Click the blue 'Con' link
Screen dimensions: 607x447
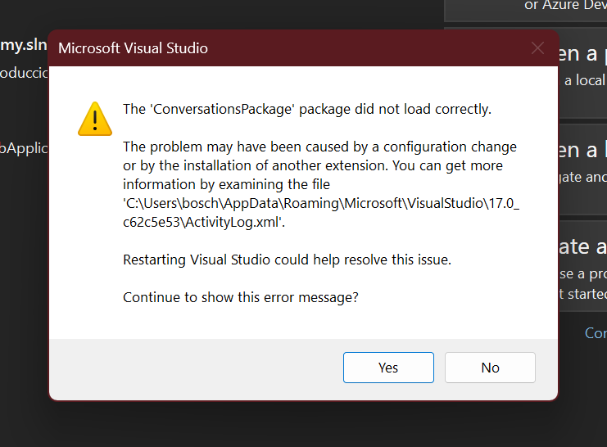(x=596, y=333)
